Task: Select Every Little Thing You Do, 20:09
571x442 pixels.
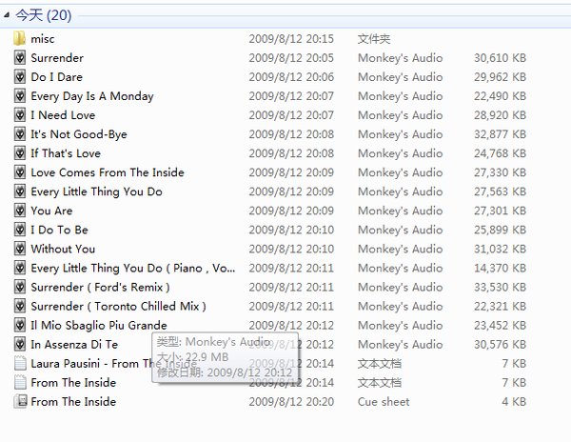Action: tap(96, 191)
